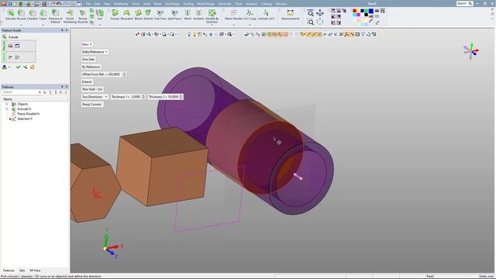Viewport: 496px width, 279px height.
Task: Select the Plane-Parallel14 tree item
Action: (x=28, y=114)
